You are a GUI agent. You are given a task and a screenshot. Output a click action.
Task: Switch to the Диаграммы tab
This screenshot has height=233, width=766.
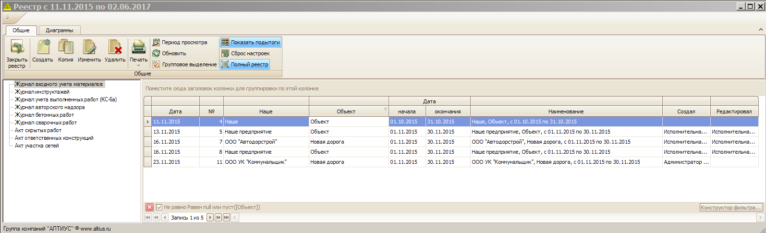coord(60,30)
